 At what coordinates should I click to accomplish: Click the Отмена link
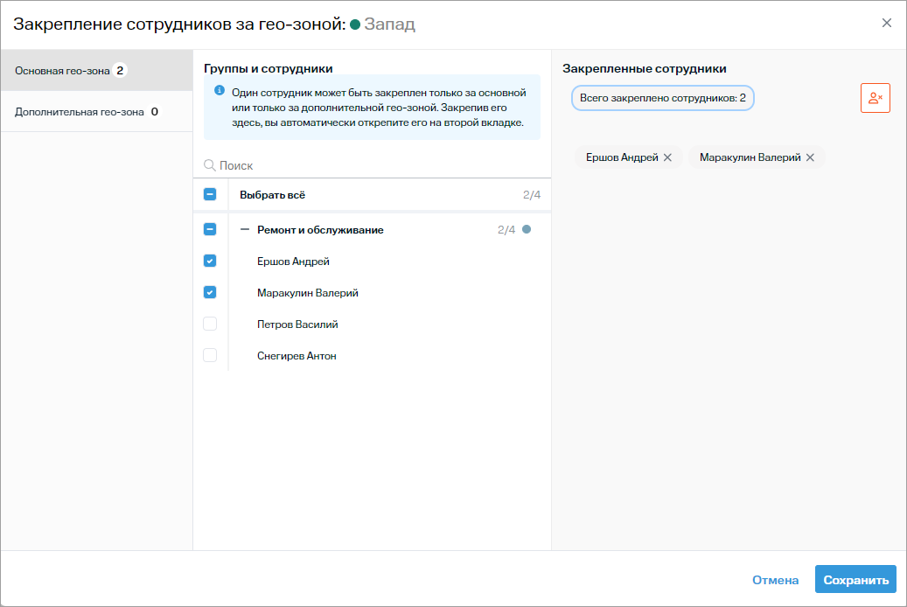point(775,580)
